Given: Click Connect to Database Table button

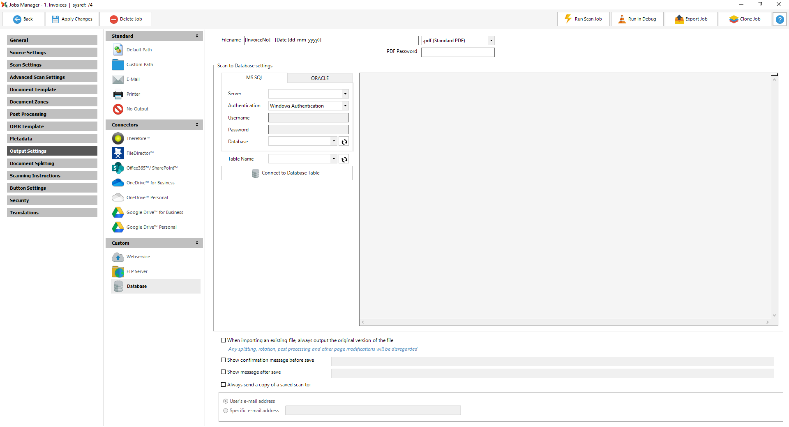Looking at the screenshot, I should click(x=287, y=173).
